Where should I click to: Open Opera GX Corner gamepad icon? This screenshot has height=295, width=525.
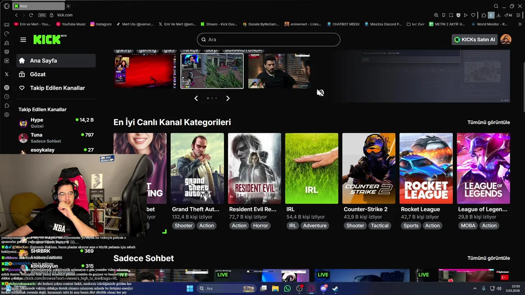[x=7, y=25]
